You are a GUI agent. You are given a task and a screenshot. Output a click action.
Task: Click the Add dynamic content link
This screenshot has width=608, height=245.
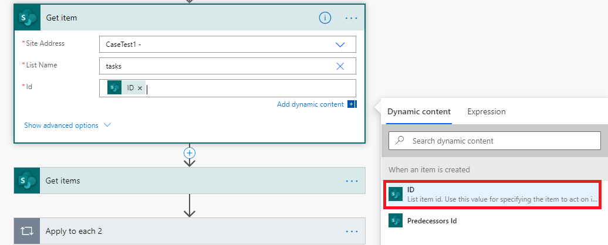[x=310, y=104]
